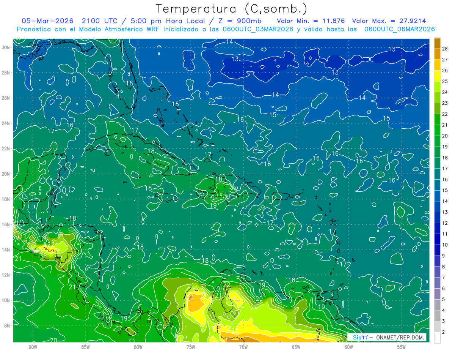The image size is (455, 352).
Task: Click the '24N' latitude axis label
Action: coord(5,123)
